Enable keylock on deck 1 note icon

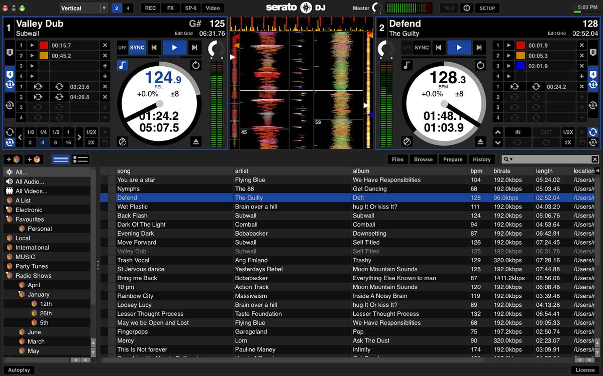pos(122,65)
